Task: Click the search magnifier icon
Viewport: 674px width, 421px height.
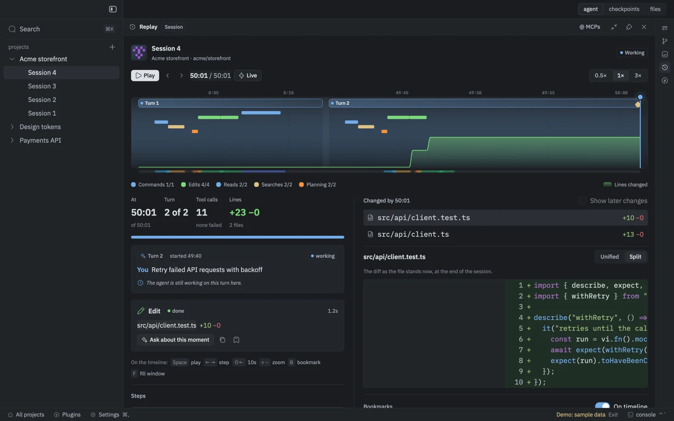Action: tap(12, 29)
